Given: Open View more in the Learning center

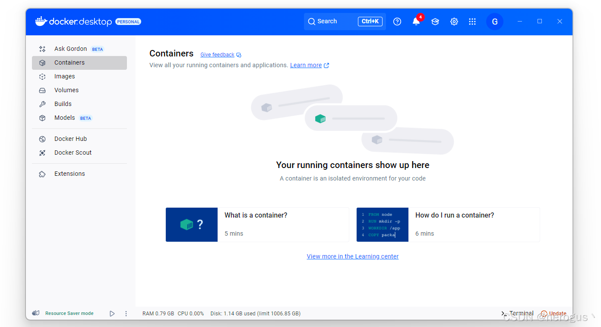Looking at the screenshot, I should pyautogui.click(x=353, y=256).
